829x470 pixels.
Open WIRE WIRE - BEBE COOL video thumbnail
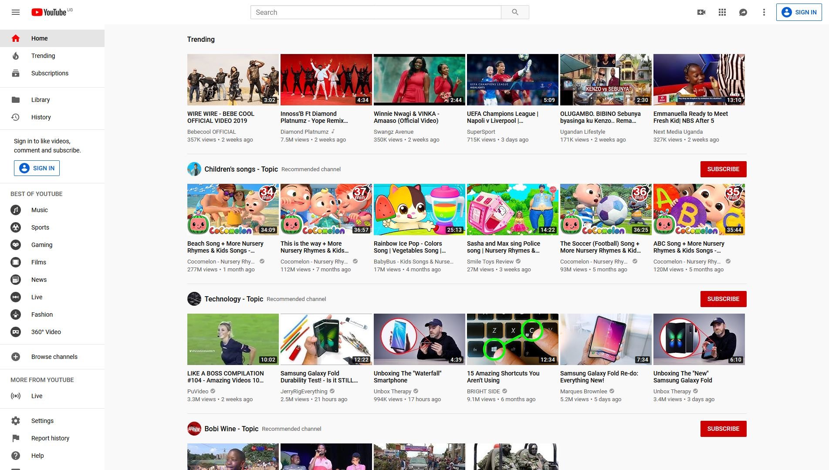(x=233, y=80)
